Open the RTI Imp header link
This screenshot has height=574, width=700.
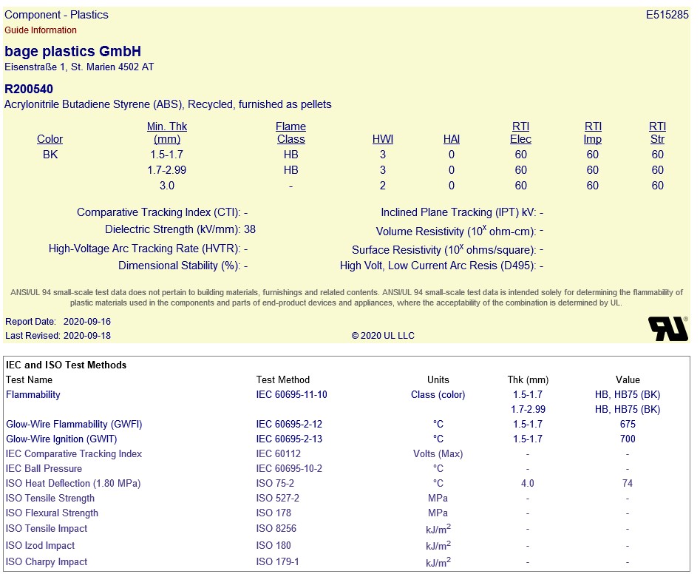click(593, 132)
